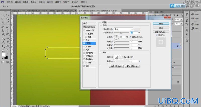Enable 描边 (Stroke) effect checkbox
Screen dimensions: 201x107
pos(84,40)
